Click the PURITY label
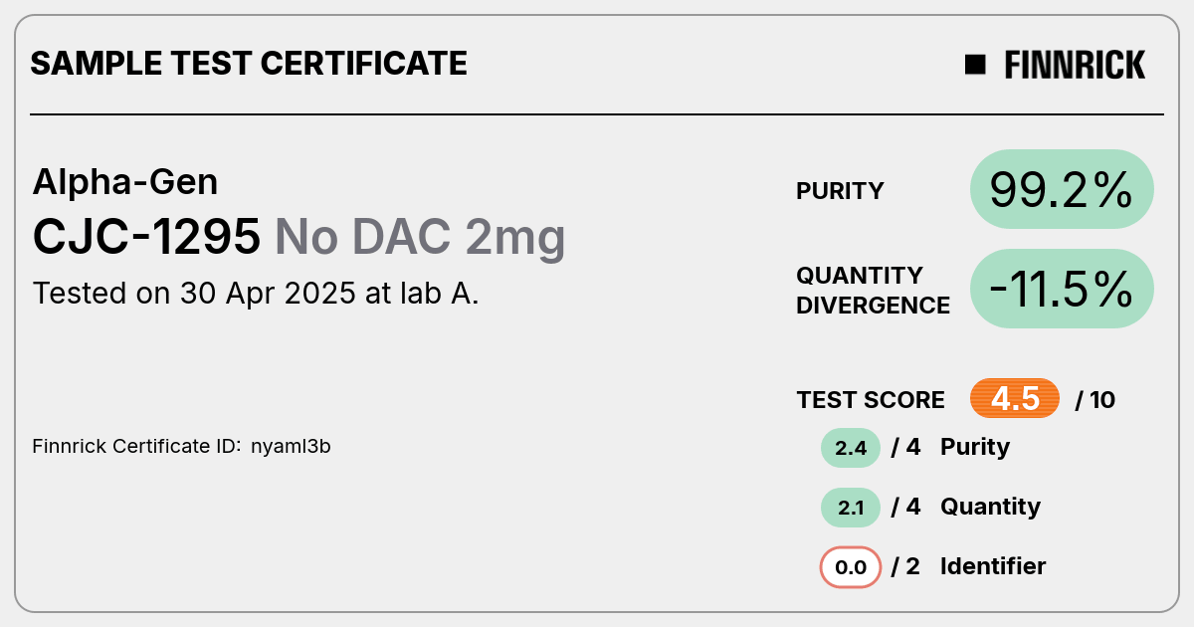1194x627 pixels. point(840,191)
